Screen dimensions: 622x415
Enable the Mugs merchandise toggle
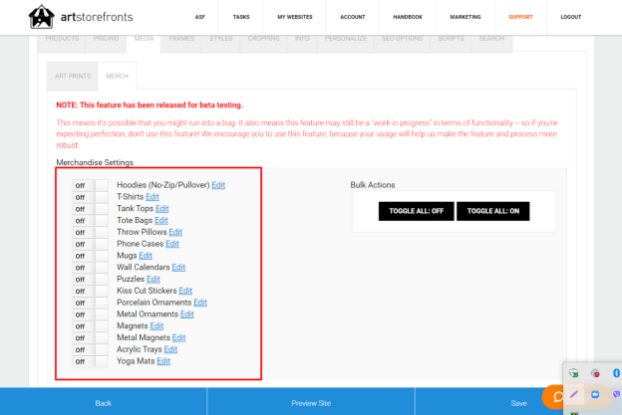point(90,256)
